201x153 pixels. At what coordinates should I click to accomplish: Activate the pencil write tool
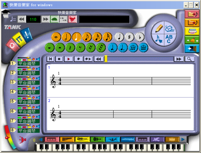pos(158,28)
